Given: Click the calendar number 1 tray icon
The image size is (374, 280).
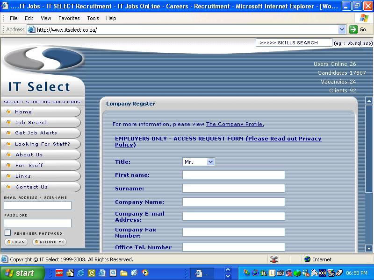Looking at the screenshot, I should (x=272, y=273).
